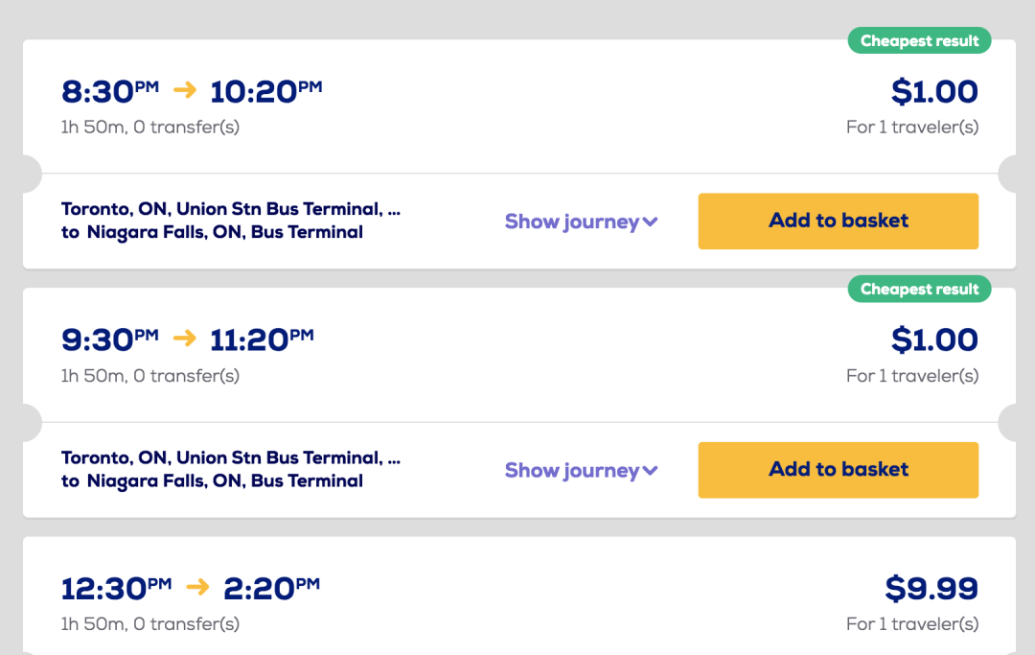1035x655 pixels.
Task: Click the route text in the 8:30PM card
Action: pos(230,221)
